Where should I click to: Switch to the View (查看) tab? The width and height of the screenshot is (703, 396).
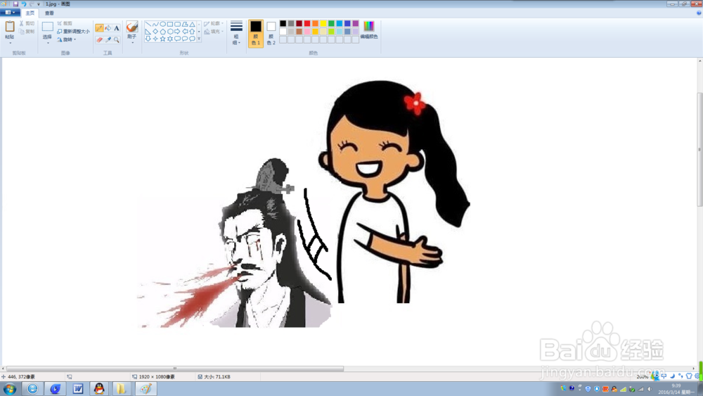click(x=49, y=13)
